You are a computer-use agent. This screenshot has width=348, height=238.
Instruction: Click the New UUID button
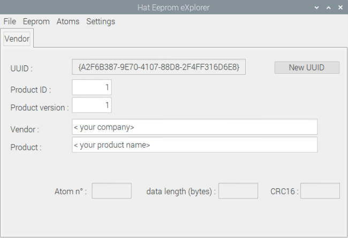pos(307,67)
